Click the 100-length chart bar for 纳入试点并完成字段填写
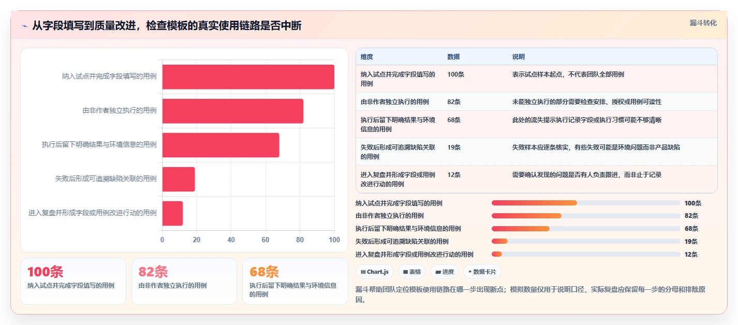Screen dimensions: 738x325 tap(248, 77)
